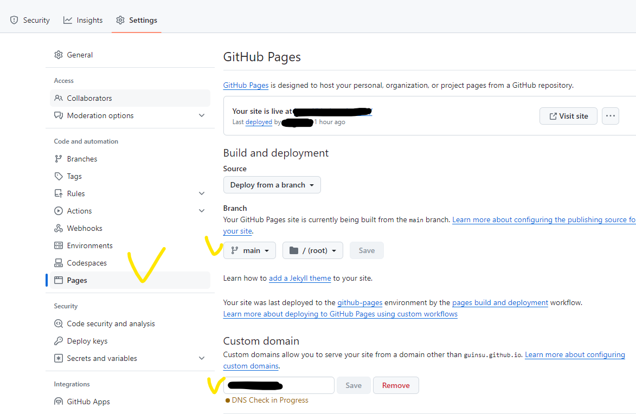636x414 pixels.
Task: Switch to the Security tab
Action: coord(30,20)
